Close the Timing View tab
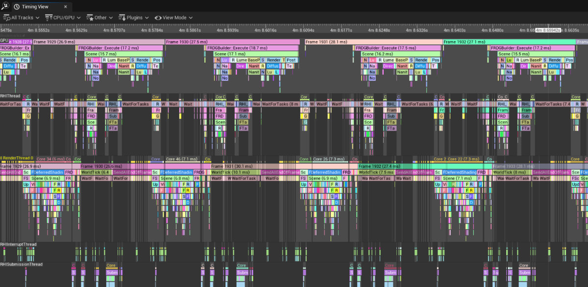The image size is (588, 287). point(66,7)
